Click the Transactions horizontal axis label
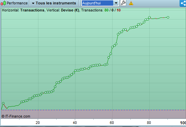This screenshot has height=127, width=186. point(32,10)
